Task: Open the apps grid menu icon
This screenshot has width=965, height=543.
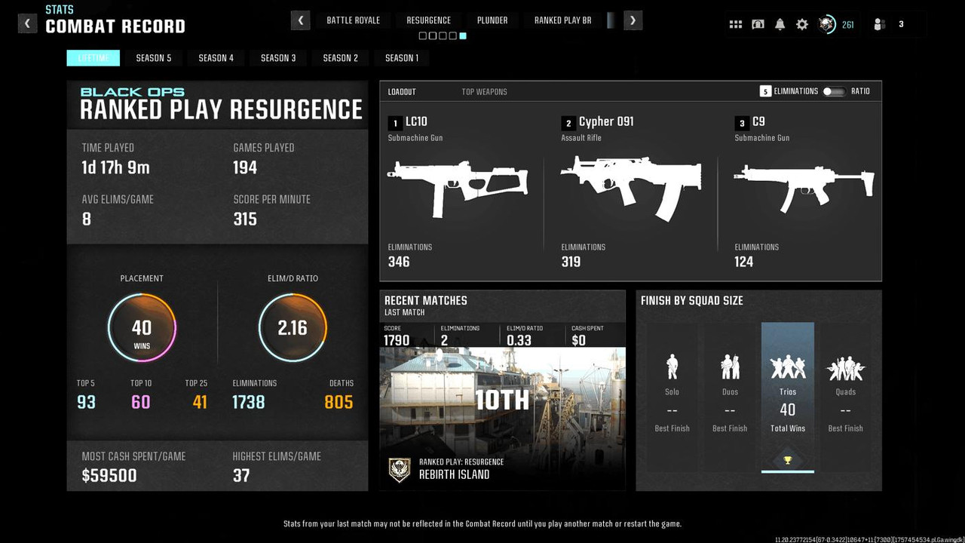Action: click(x=736, y=24)
